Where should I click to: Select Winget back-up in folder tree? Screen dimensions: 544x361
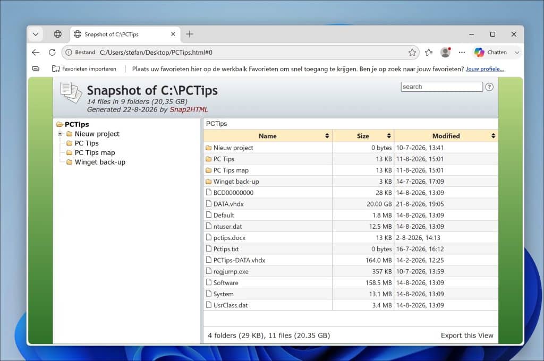click(100, 162)
